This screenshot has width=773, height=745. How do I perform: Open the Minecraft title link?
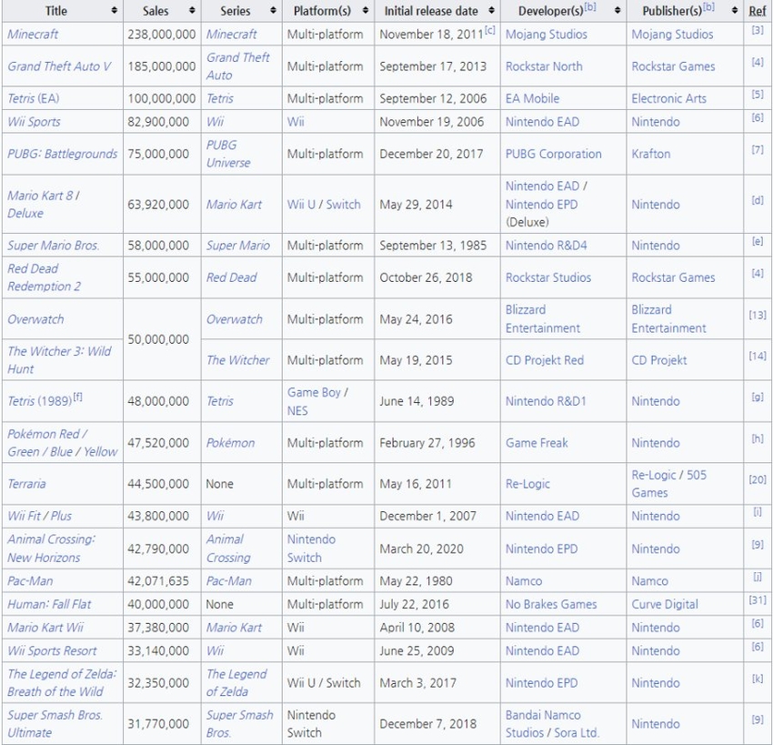click(33, 34)
